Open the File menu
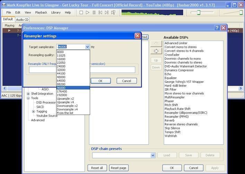Viewport: 245px width, 174px height. tap(9, 12)
